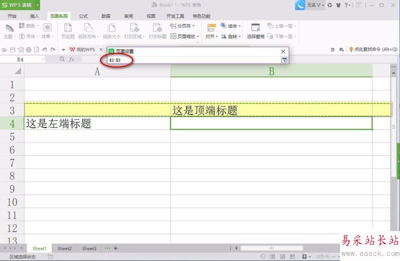The height and width of the screenshot is (261, 400).
Task: Switch to the 公式 tab
Action: pyautogui.click(x=83, y=16)
